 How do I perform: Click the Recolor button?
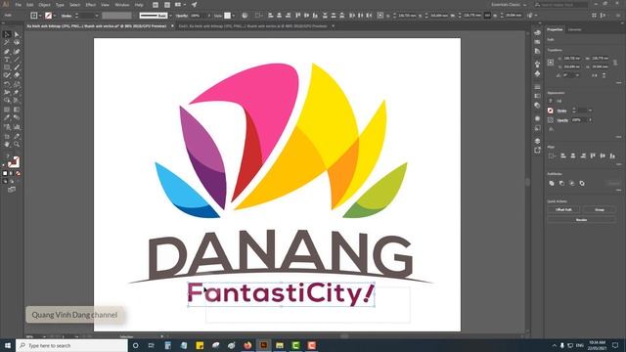click(x=581, y=219)
